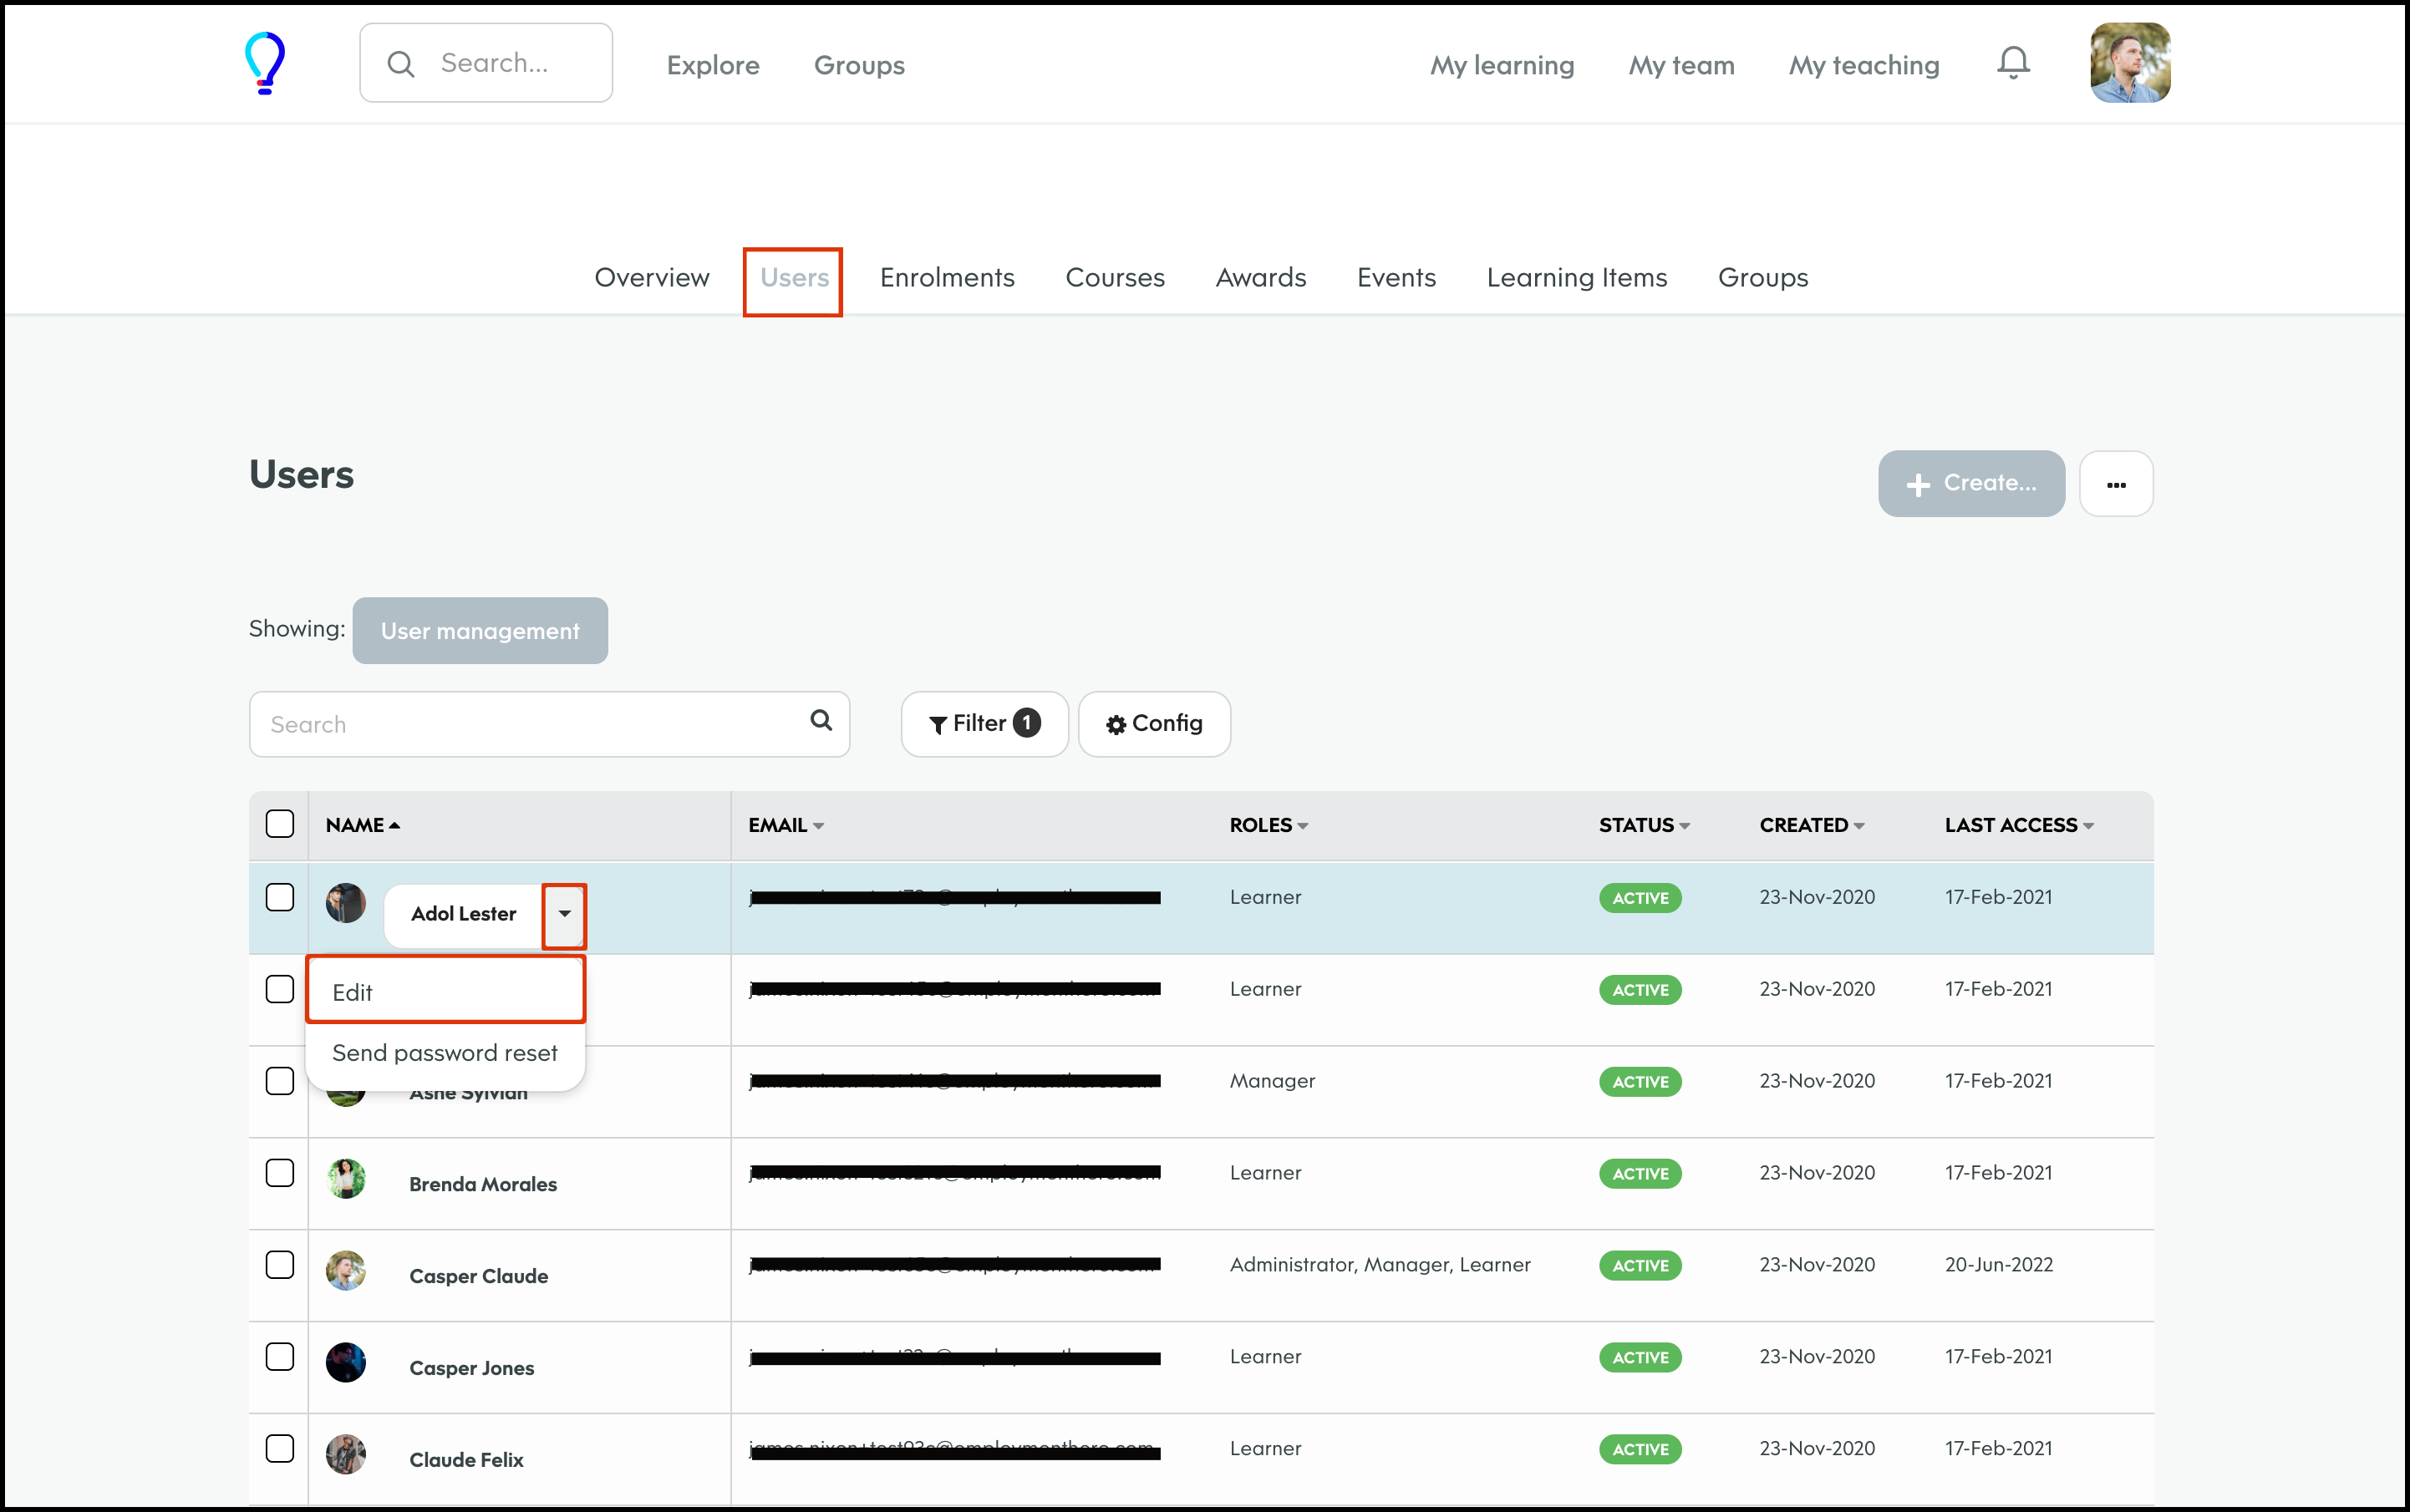Click Brenda Morales avatar thumbnail
This screenshot has height=1512, width=2410.
click(346, 1180)
